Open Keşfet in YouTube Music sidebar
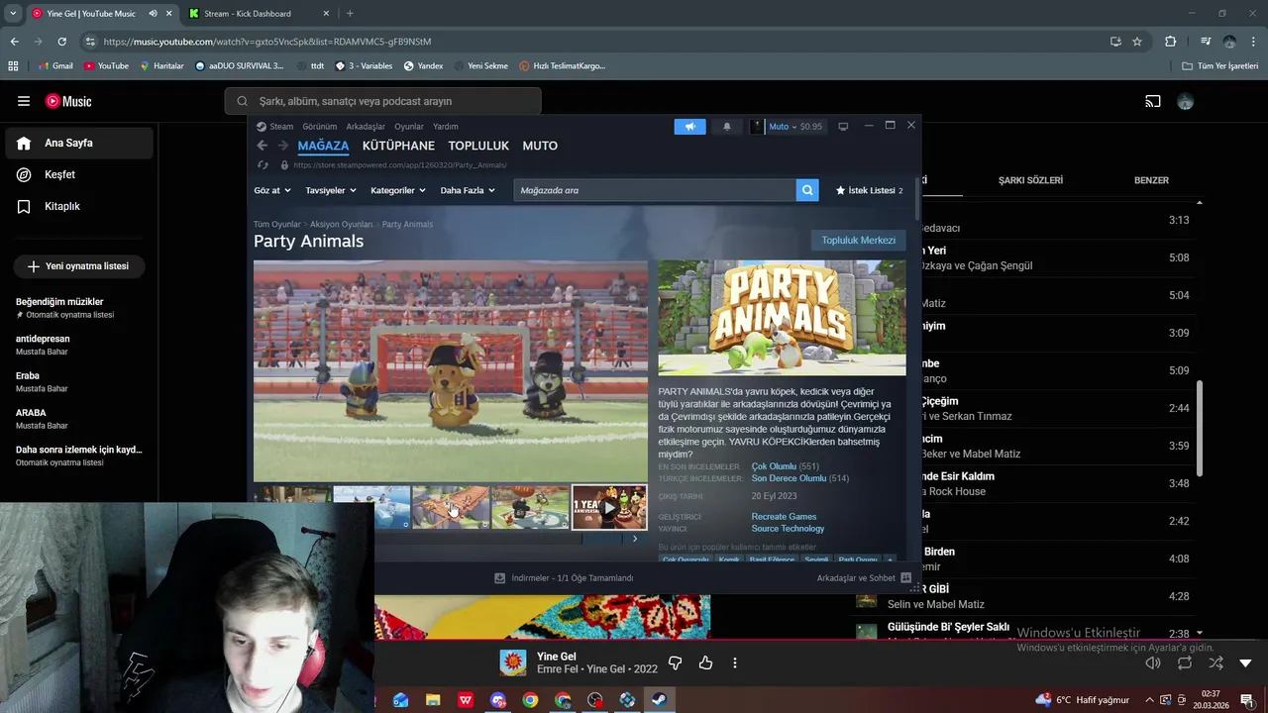Viewport: 1268px width, 713px height. (79, 174)
